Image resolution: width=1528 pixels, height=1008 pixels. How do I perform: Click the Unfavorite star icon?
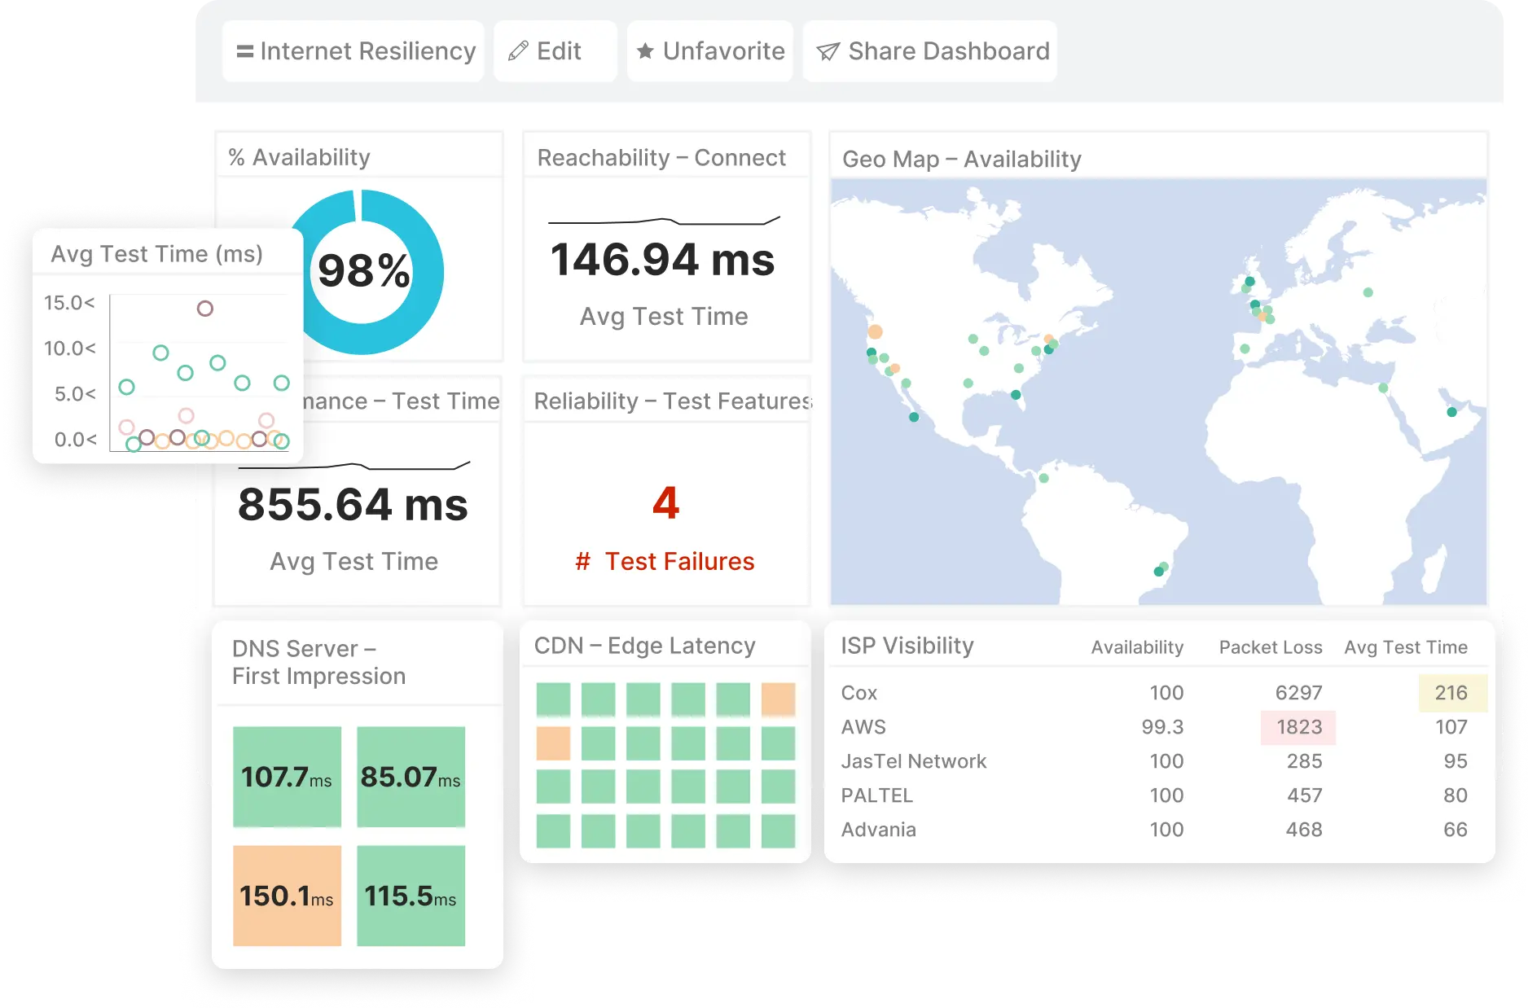pos(645,51)
